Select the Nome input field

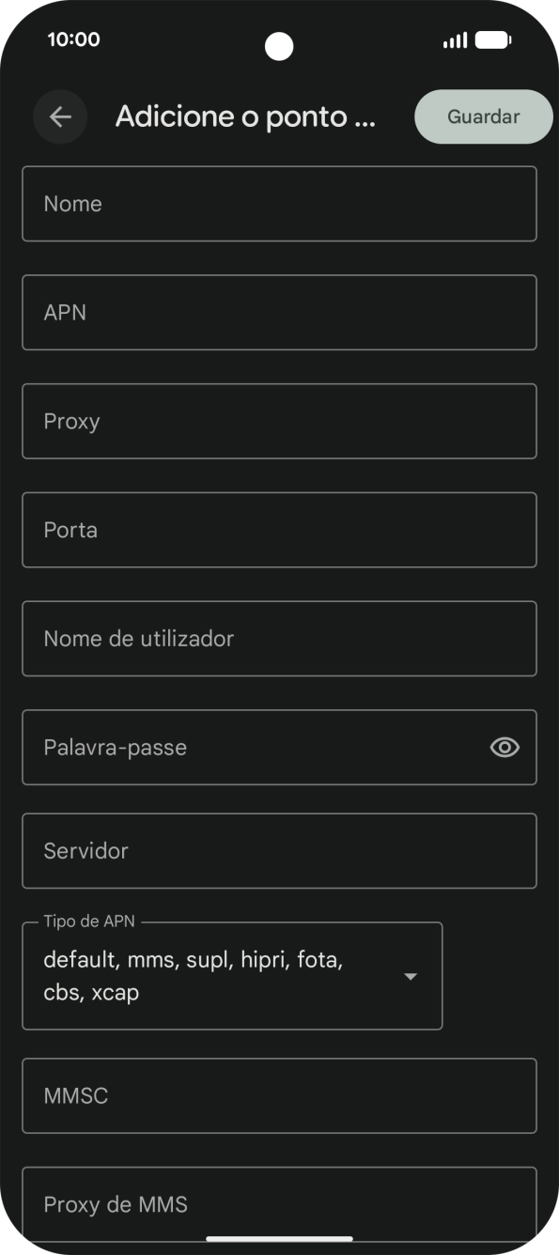pos(279,203)
